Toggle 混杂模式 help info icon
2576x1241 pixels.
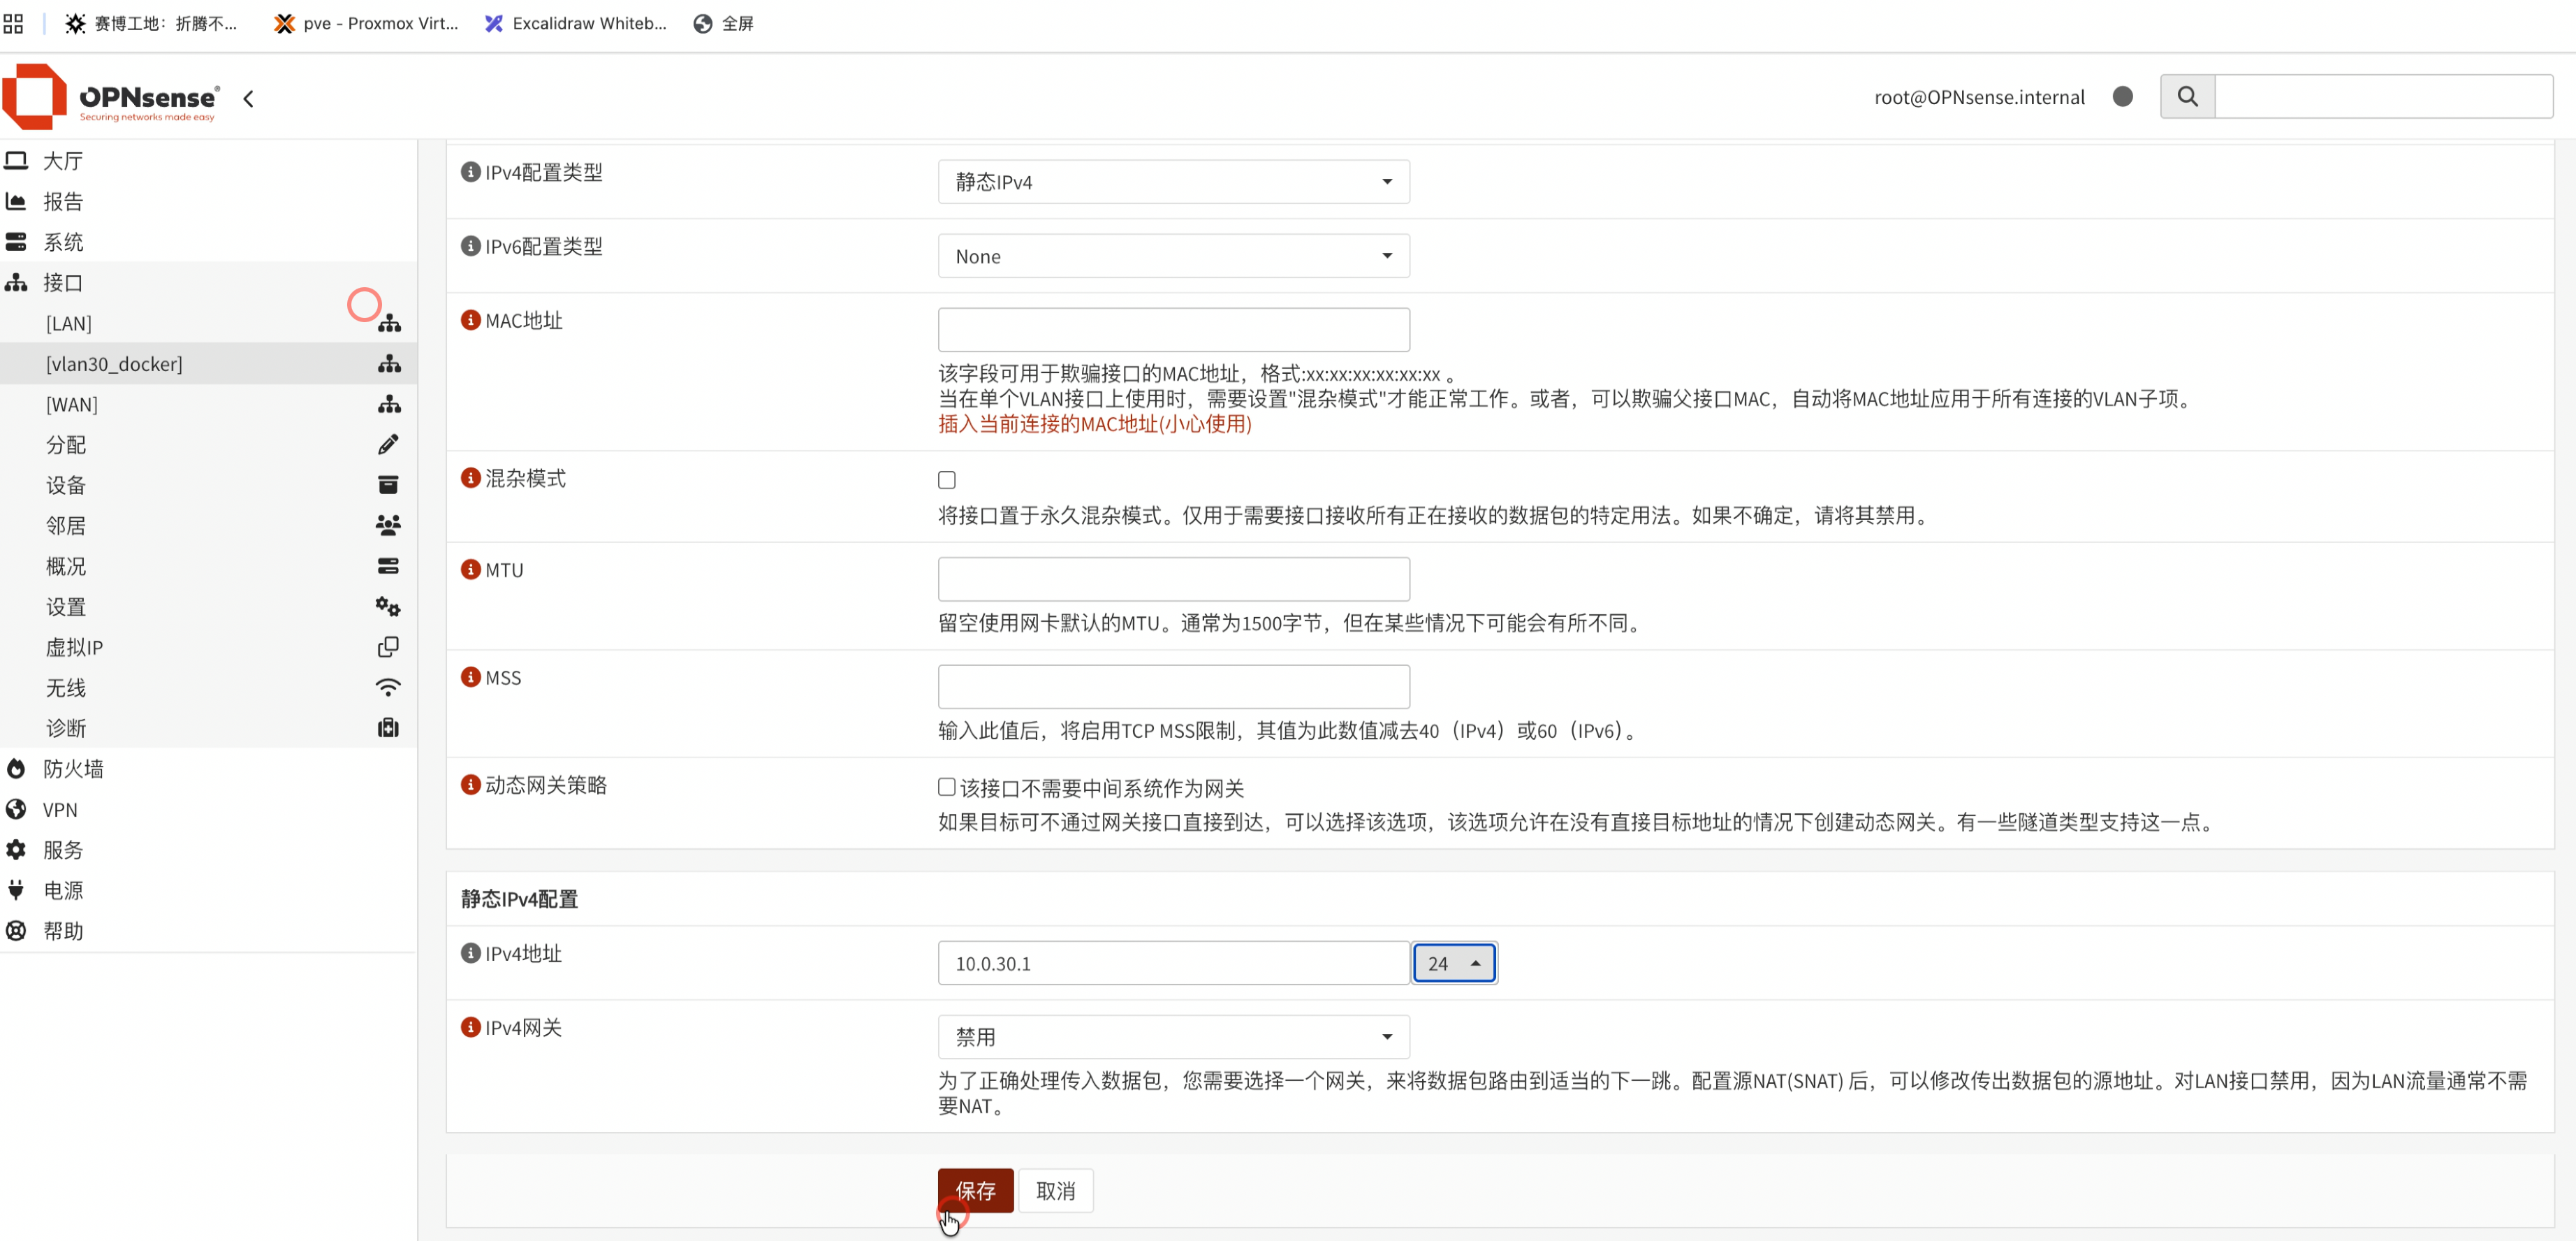click(470, 478)
